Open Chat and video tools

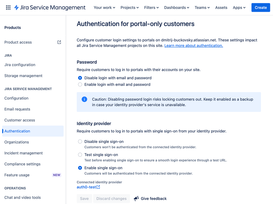pos(33,197)
